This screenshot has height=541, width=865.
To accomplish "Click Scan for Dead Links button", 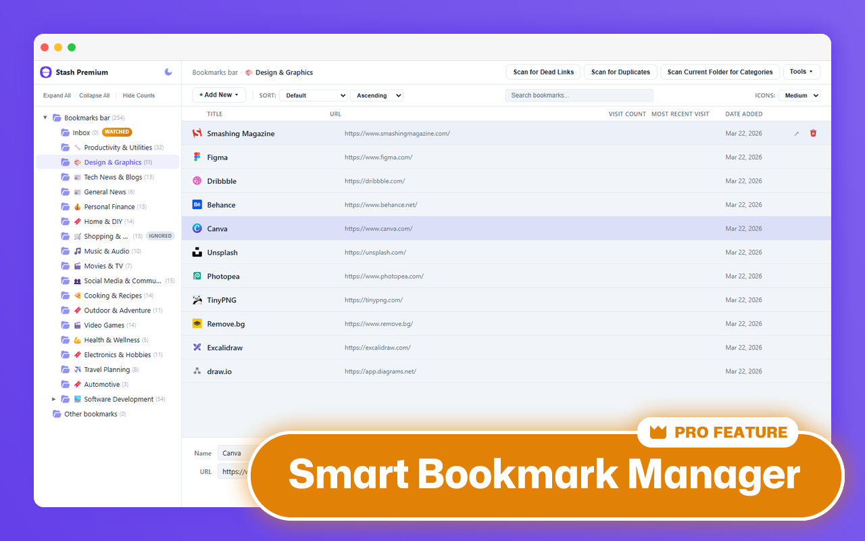I will [543, 72].
